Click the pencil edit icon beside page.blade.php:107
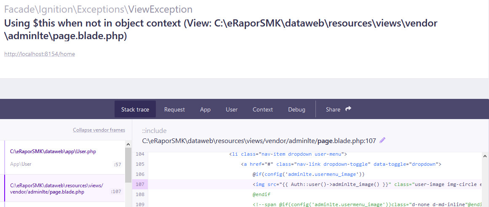 pyautogui.click(x=382, y=141)
